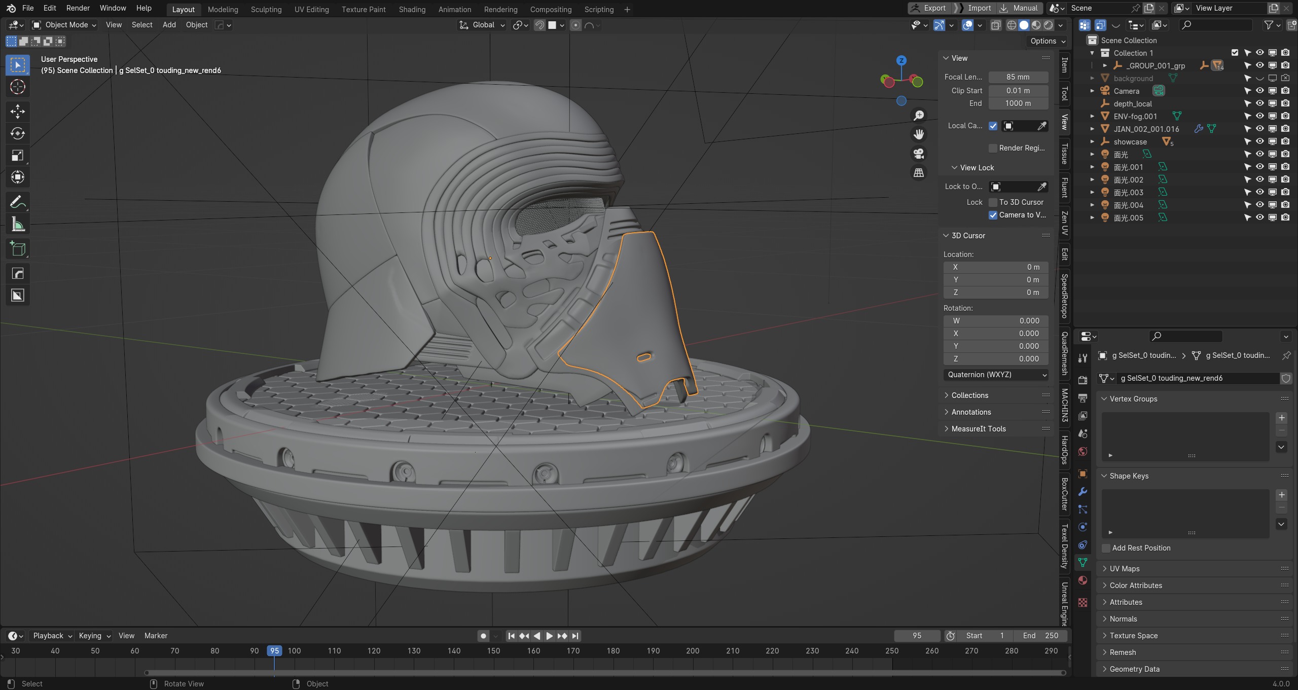Viewport: 1298px width, 690px height.
Task: Open Quaternion (WXYZ) rotation mode dropdown
Action: 996,375
